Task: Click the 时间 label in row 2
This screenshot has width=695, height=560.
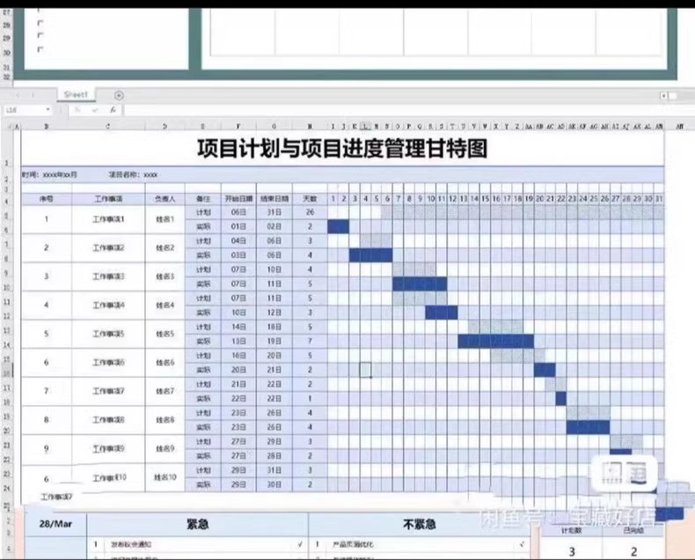Action: [x=49, y=175]
